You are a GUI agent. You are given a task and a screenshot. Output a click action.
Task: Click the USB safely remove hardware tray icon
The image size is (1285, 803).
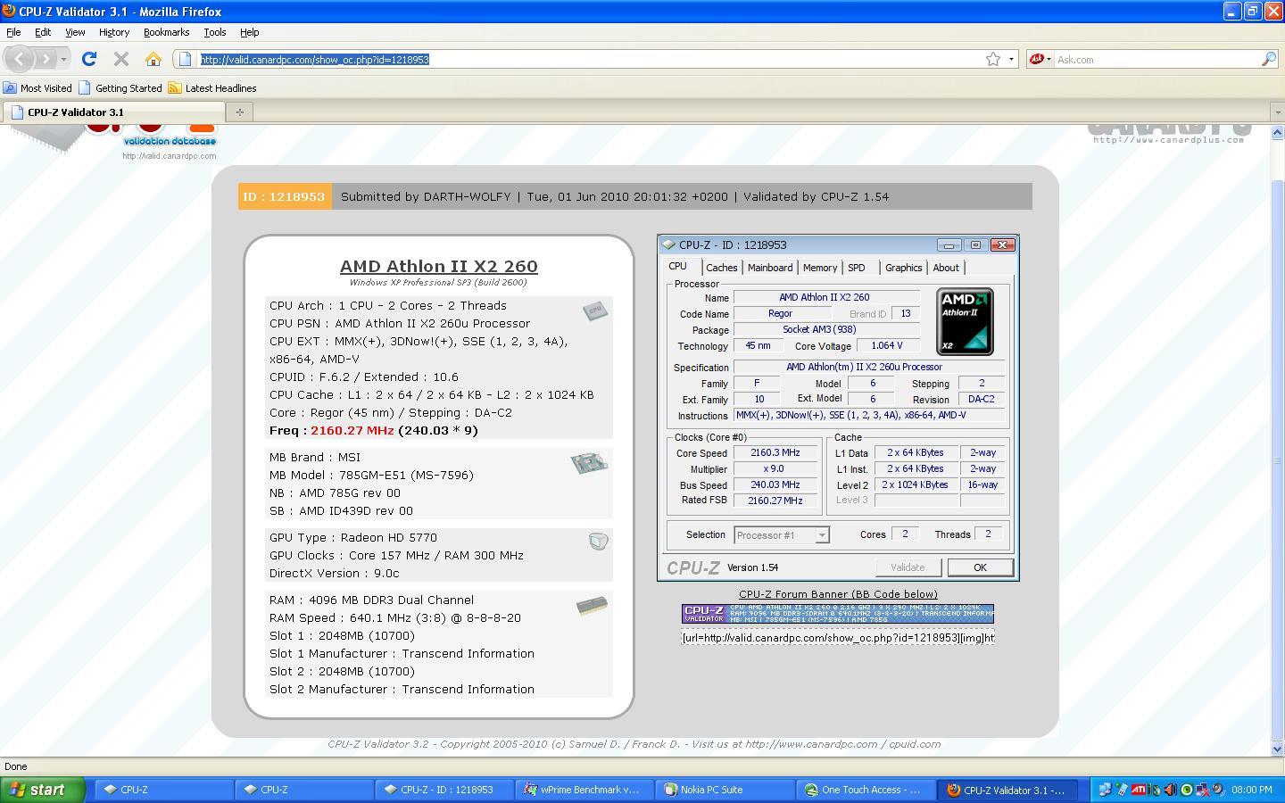click(x=1122, y=790)
